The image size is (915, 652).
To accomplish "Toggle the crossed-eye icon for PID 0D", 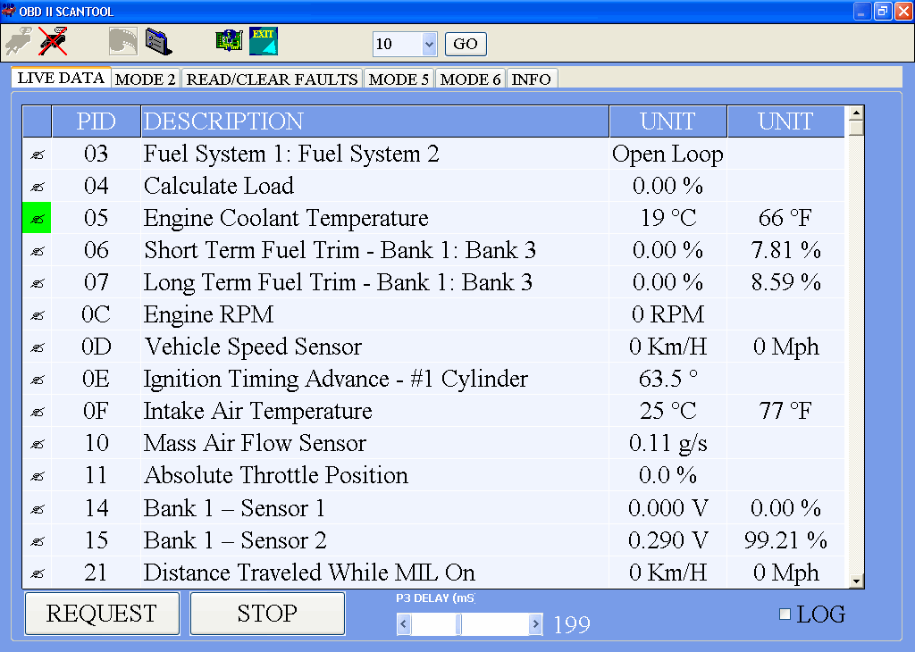I will 37,347.
